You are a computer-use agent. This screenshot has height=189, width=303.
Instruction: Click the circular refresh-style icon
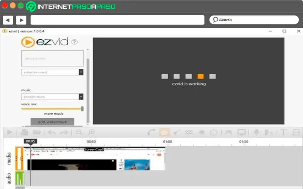pos(214,132)
